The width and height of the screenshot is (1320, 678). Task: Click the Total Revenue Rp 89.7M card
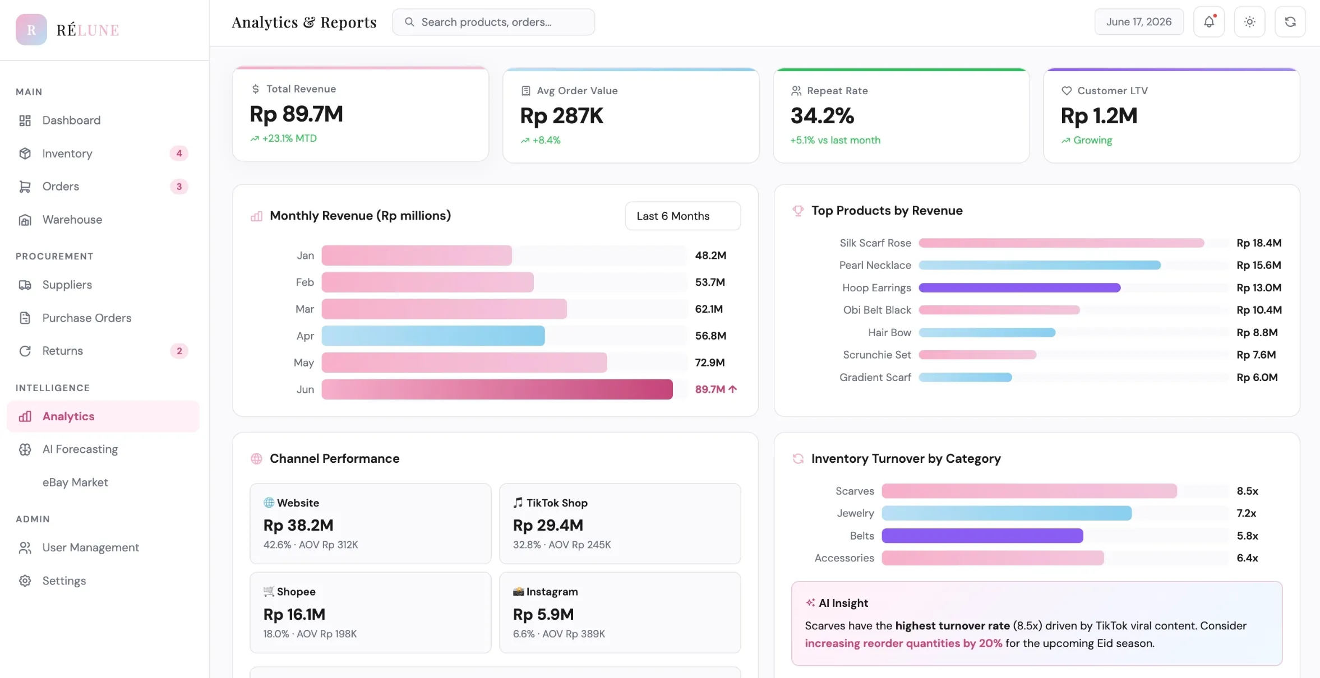coord(361,114)
